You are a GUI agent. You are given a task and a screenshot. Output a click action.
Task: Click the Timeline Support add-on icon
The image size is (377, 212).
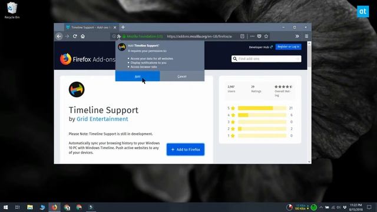[x=77, y=90]
